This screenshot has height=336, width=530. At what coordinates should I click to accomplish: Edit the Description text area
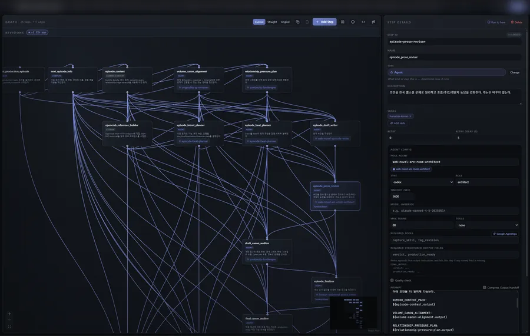(x=454, y=97)
